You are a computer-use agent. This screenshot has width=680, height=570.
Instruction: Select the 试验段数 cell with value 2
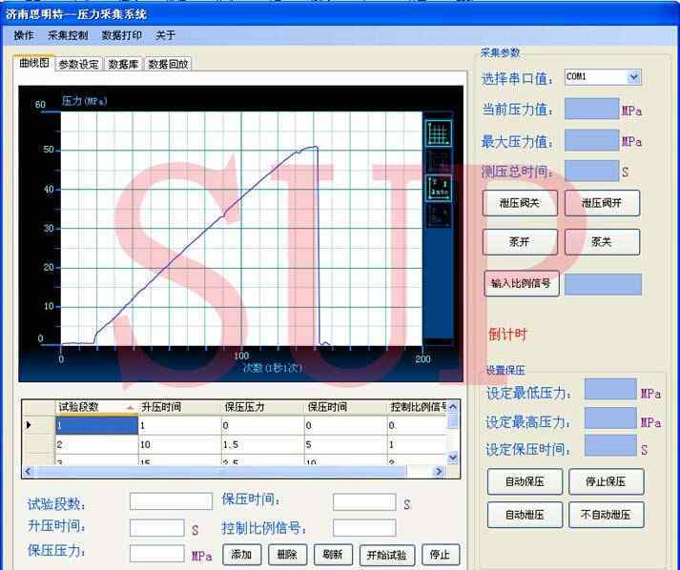click(96, 445)
